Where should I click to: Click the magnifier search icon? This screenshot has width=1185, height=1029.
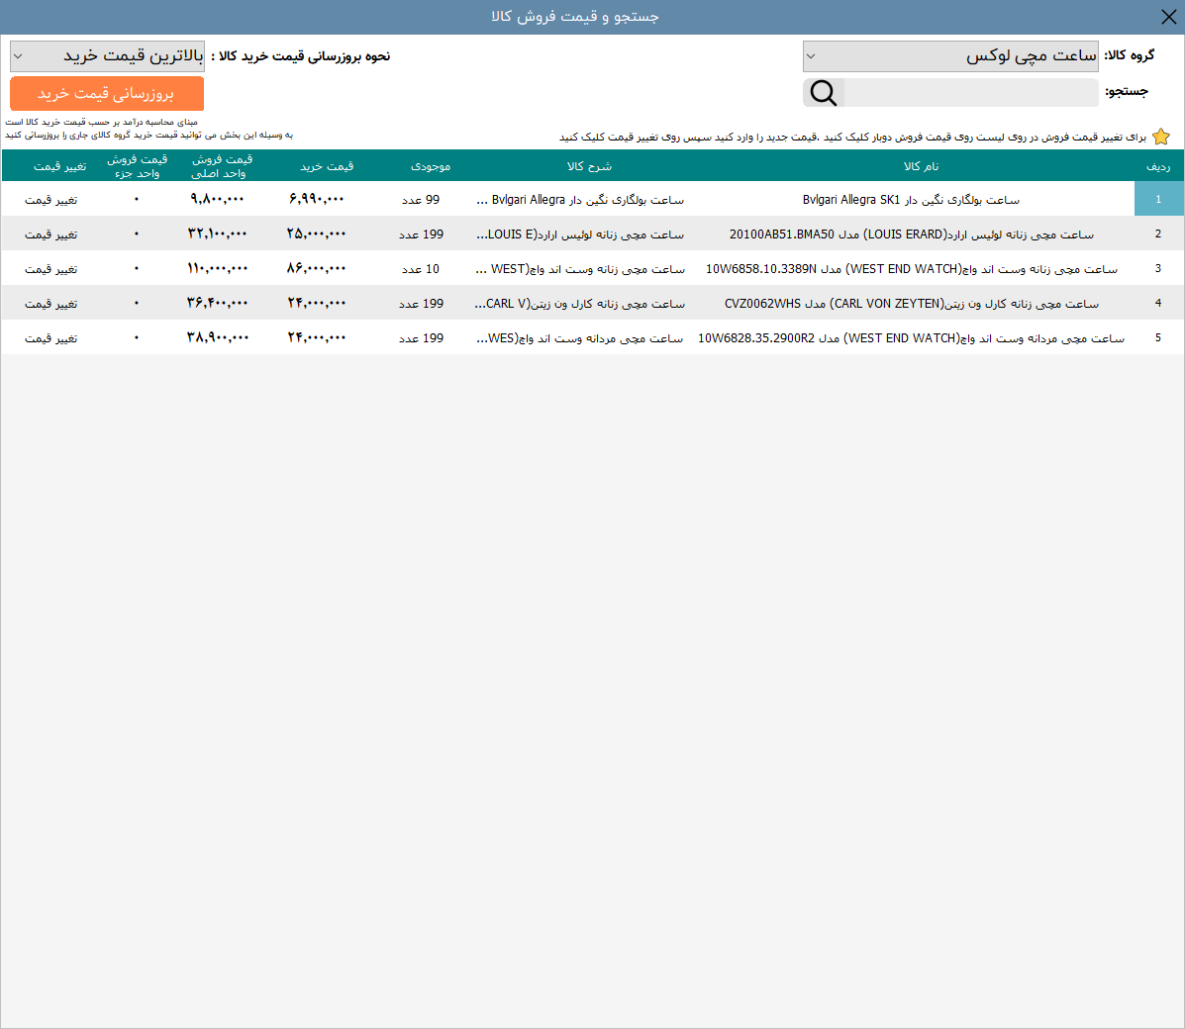(823, 93)
